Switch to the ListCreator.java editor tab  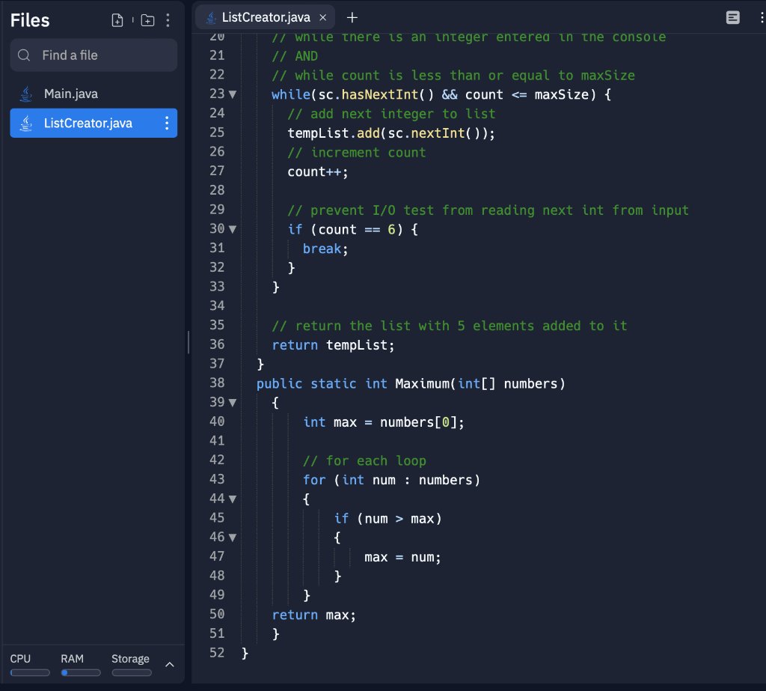click(x=266, y=18)
